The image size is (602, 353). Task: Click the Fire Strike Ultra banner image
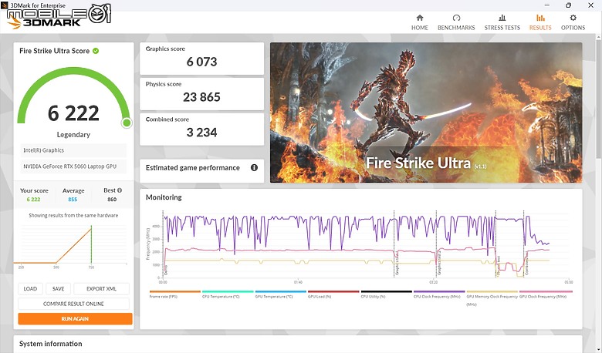[x=426, y=113]
